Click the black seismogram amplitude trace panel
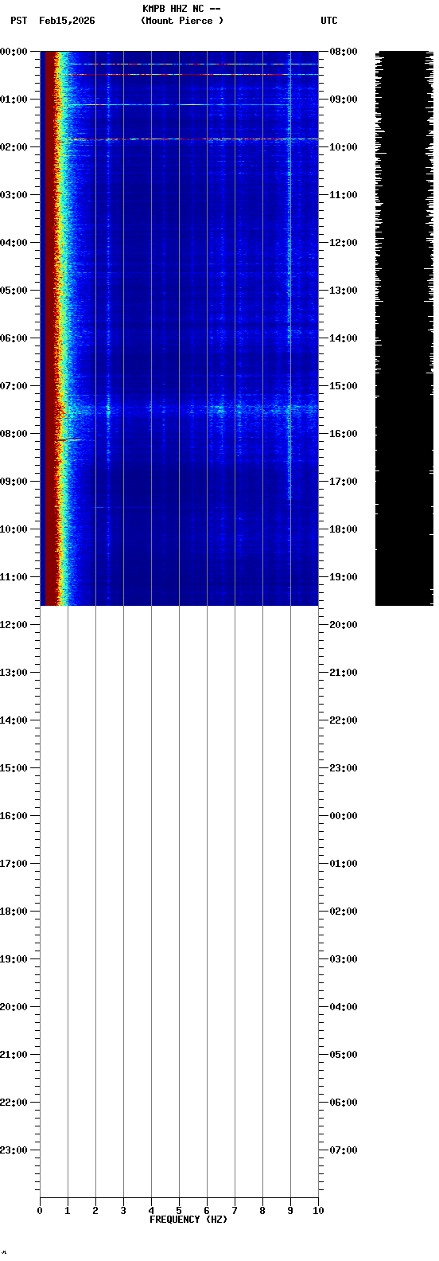The image size is (439, 1261). point(404,328)
